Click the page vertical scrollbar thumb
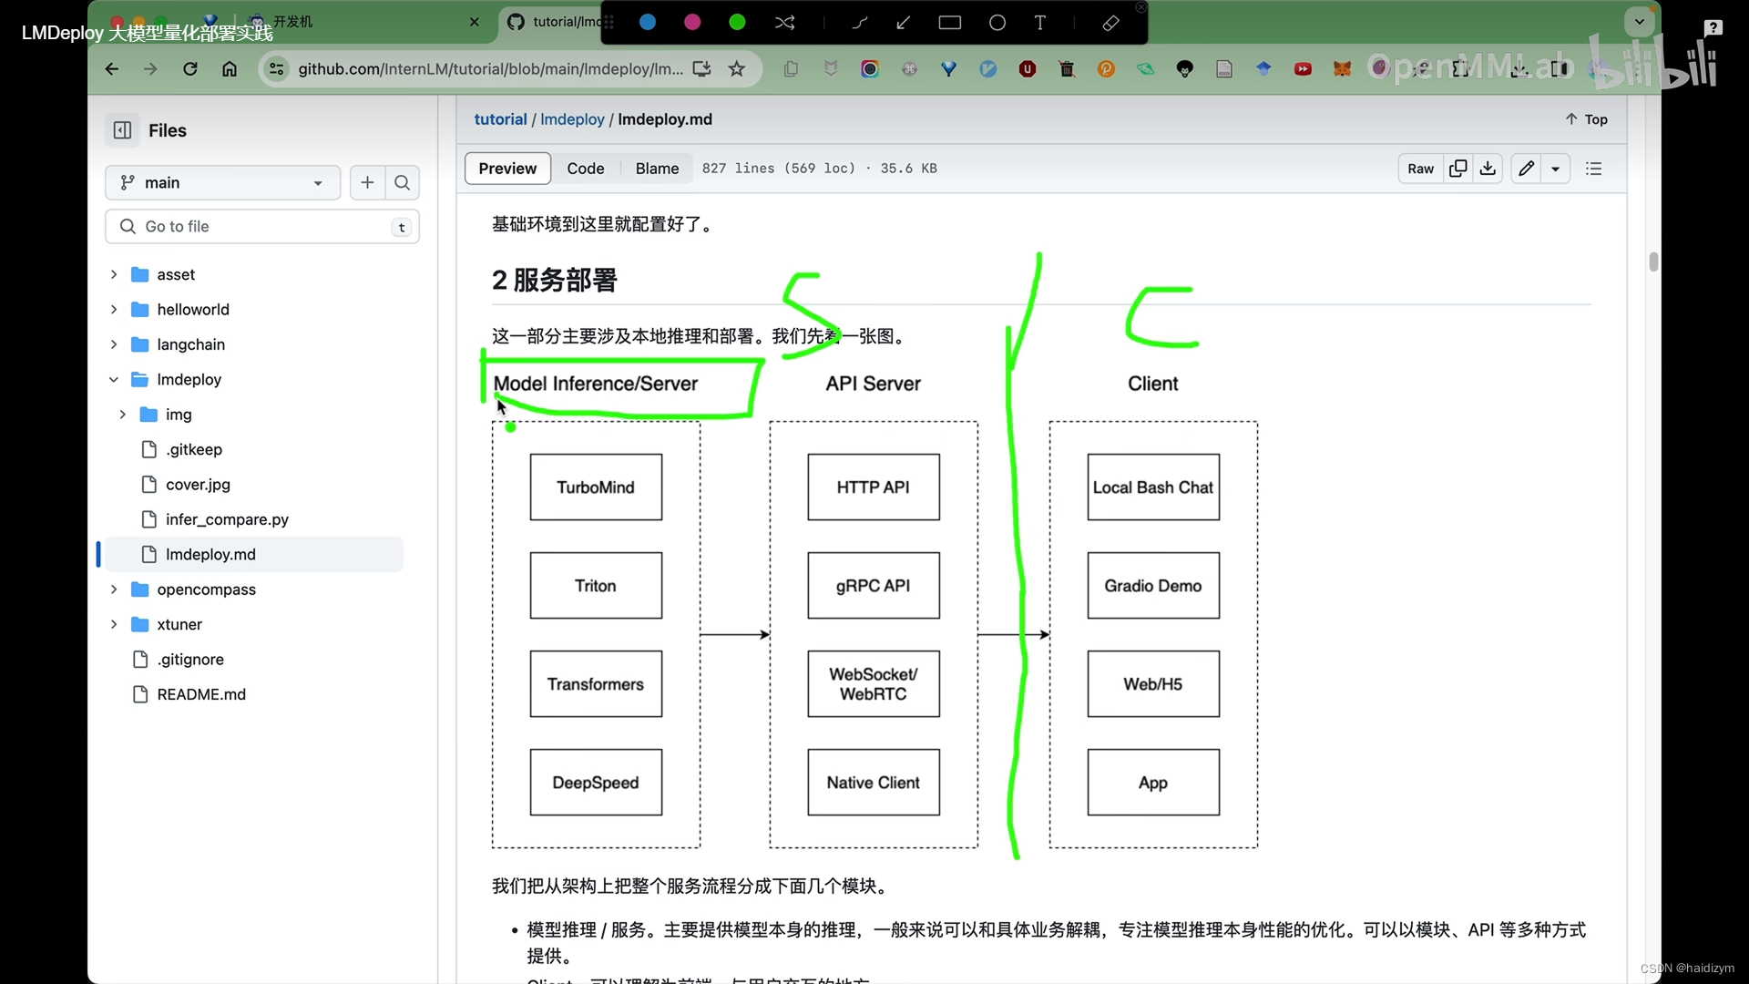 coord(1653,262)
